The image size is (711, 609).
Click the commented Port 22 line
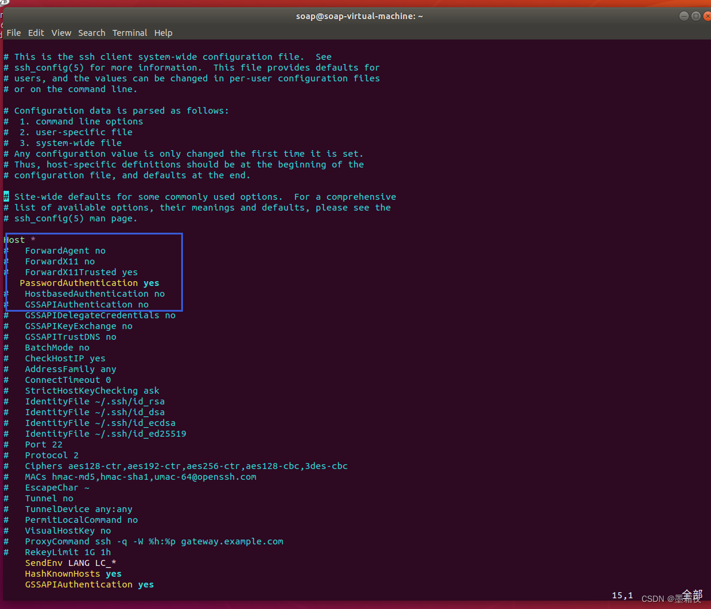(x=43, y=444)
